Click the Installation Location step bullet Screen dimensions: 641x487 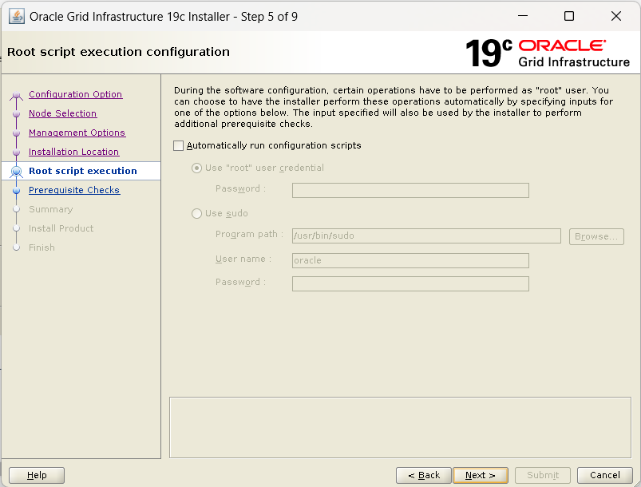(16, 152)
